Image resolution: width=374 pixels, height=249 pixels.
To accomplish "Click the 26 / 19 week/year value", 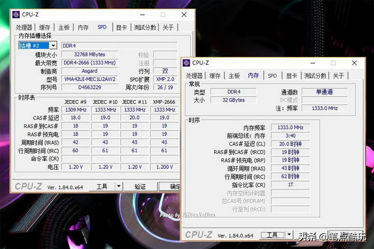I will pos(165,87).
